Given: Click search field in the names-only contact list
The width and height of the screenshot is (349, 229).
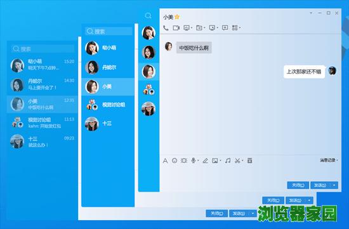Looking at the screenshot, I should (x=109, y=31).
